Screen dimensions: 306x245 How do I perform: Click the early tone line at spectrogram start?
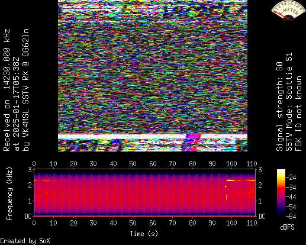[x=50, y=180]
